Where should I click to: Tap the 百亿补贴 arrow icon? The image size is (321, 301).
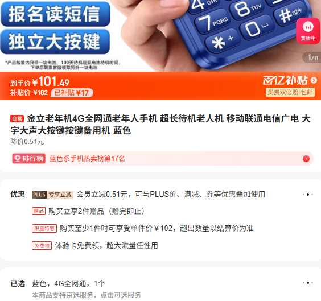tap(314, 80)
